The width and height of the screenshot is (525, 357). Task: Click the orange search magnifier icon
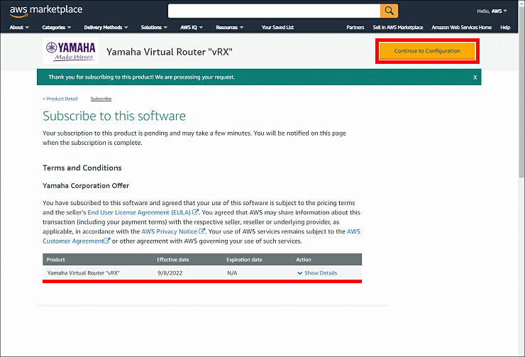point(389,11)
